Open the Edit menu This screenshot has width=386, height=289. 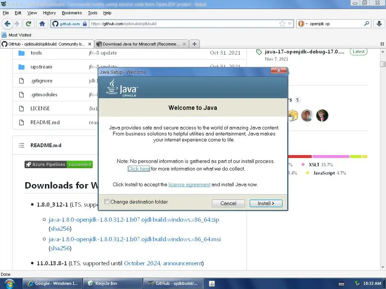[18, 13]
